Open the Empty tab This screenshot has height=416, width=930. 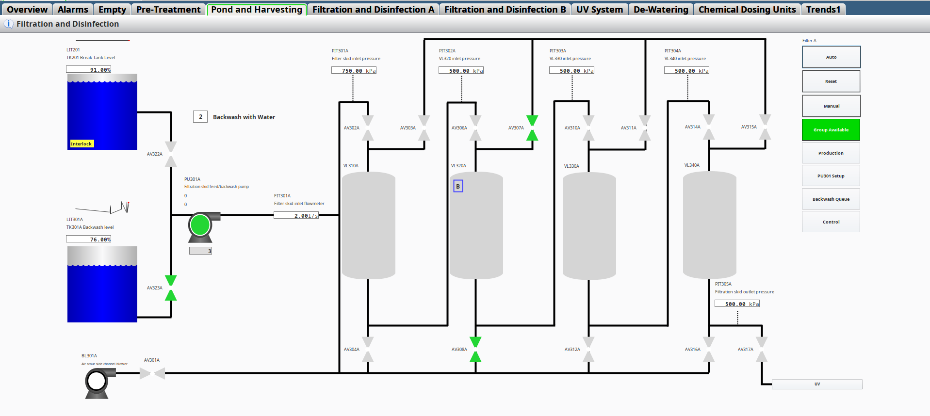click(x=112, y=9)
